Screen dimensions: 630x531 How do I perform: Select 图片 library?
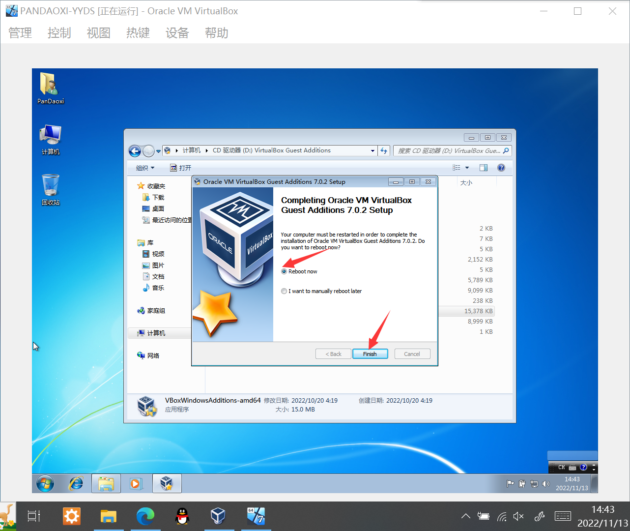153,265
